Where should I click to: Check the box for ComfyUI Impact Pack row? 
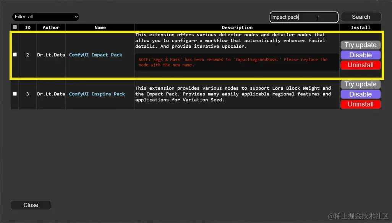(15, 55)
